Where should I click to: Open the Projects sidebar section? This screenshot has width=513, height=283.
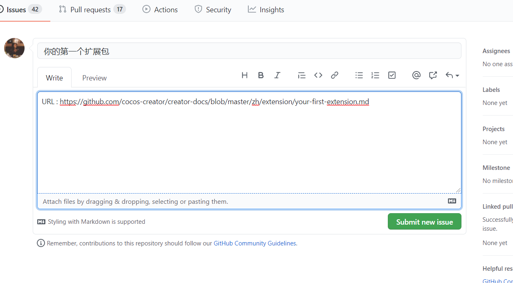tap(494, 129)
